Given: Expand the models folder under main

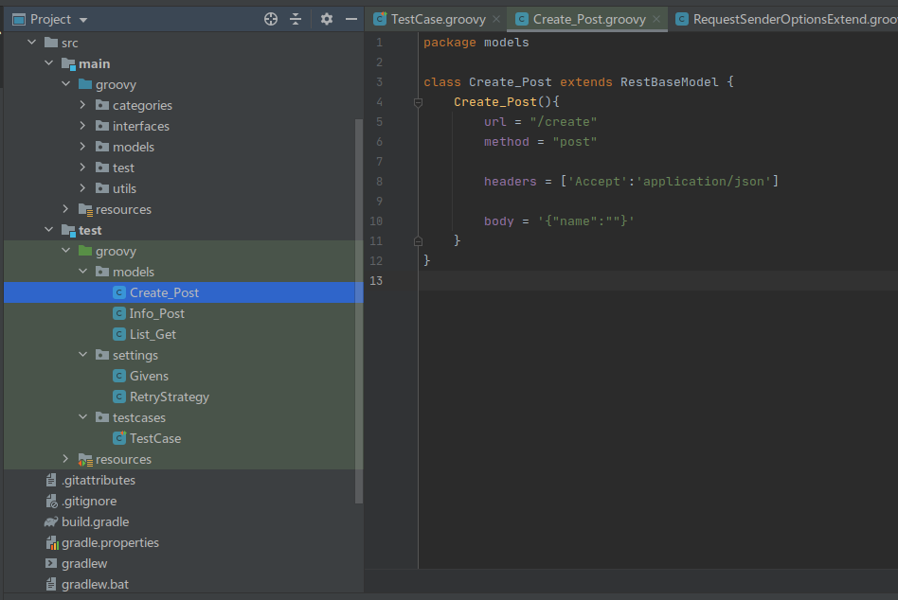Looking at the screenshot, I should click(x=82, y=147).
